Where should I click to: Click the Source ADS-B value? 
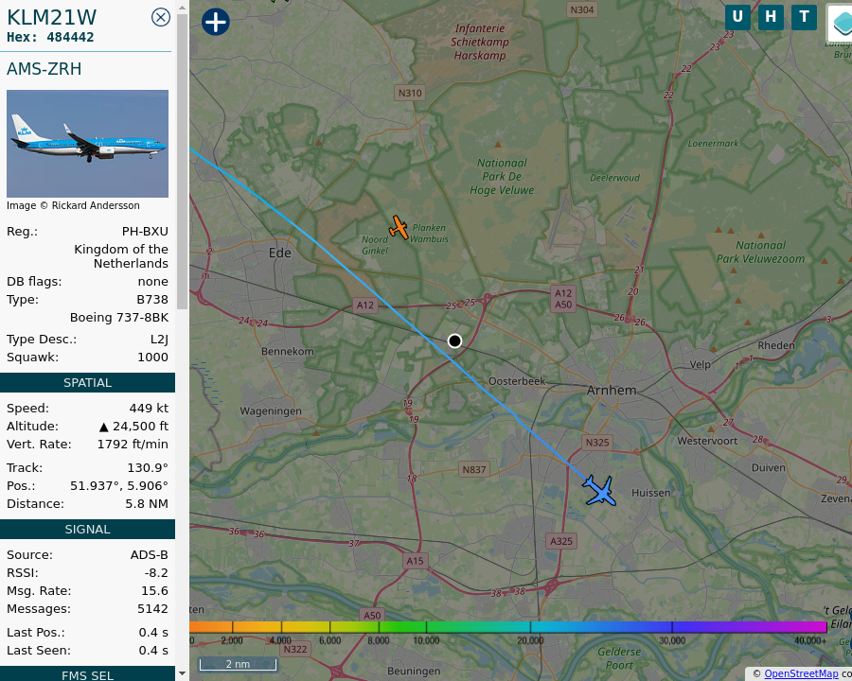pyautogui.click(x=150, y=555)
